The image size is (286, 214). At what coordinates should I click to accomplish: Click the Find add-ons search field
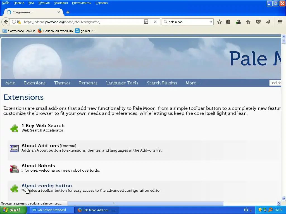click(x=275, y=83)
